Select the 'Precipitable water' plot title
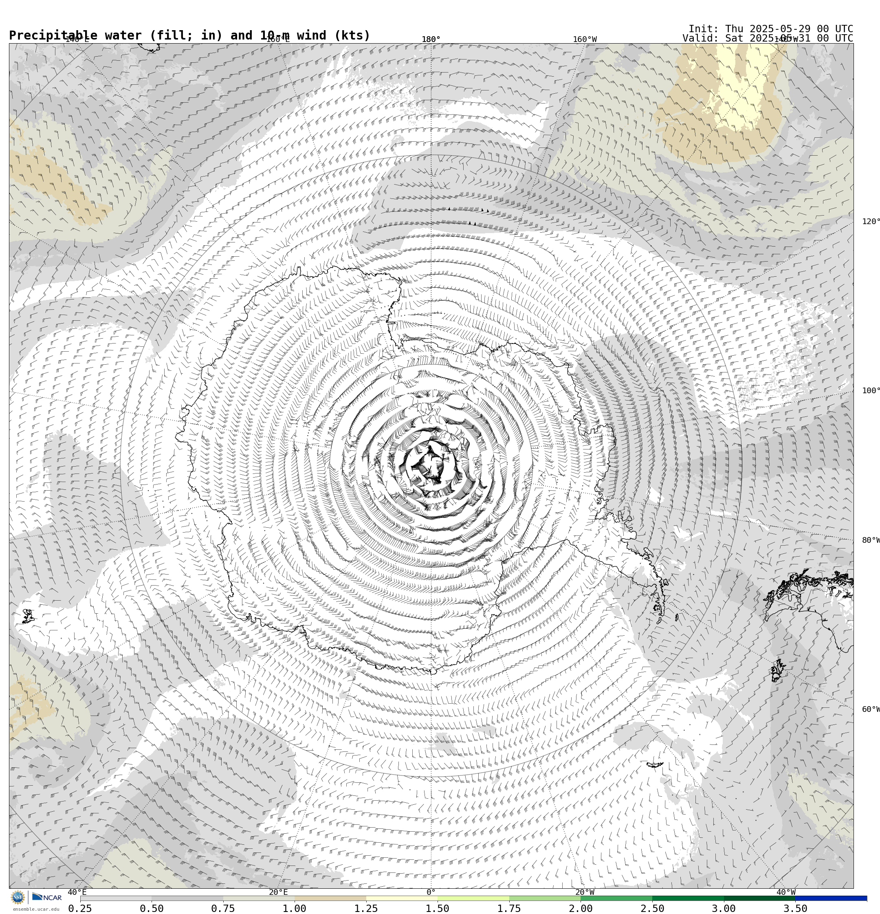 [189, 35]
